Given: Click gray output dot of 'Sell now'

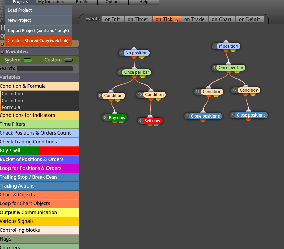Looking at the screenshot, I should click(x=156, y=125).
